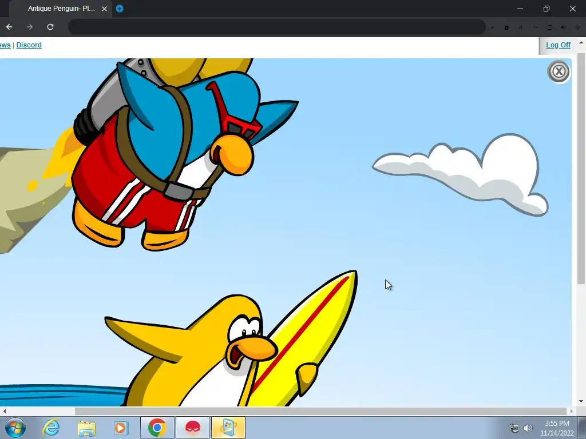
Task: Switch to the red mask app on the taskbar
Action: coord(192,428)
